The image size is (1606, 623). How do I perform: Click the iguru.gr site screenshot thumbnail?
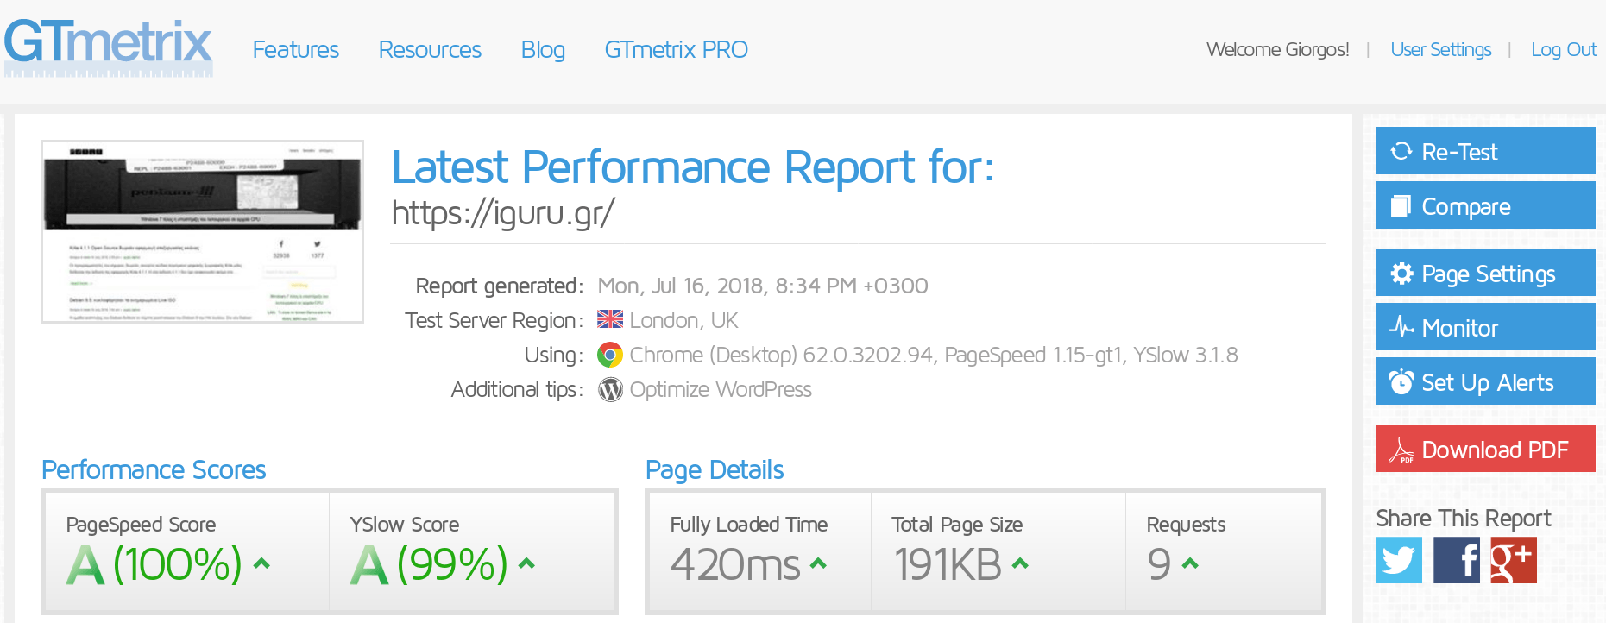click(202, 231)
